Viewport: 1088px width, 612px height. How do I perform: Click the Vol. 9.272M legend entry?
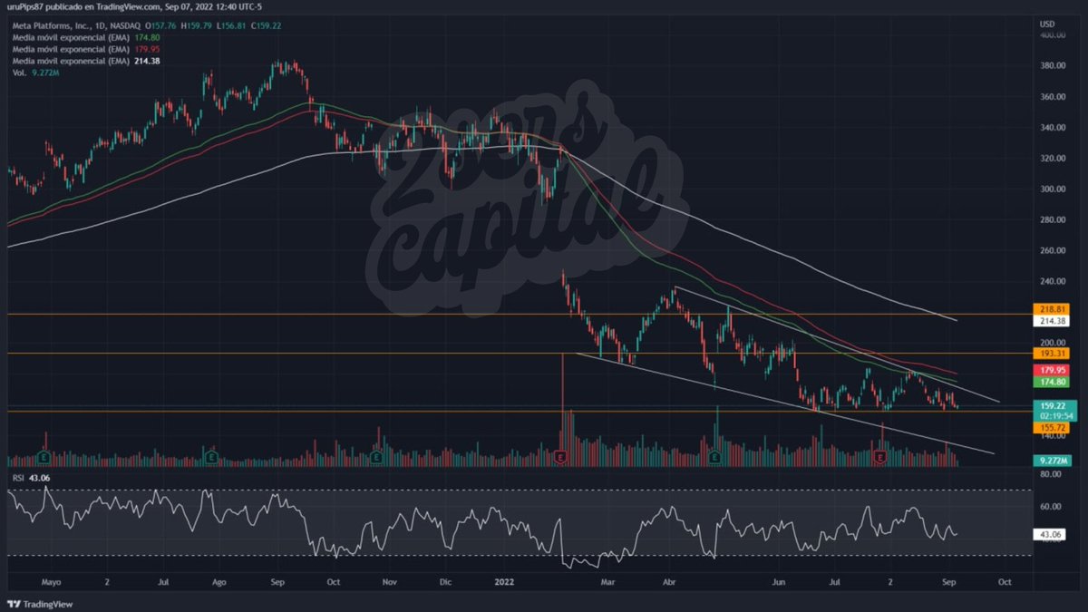pyautogui.click(x=34, y=74)
